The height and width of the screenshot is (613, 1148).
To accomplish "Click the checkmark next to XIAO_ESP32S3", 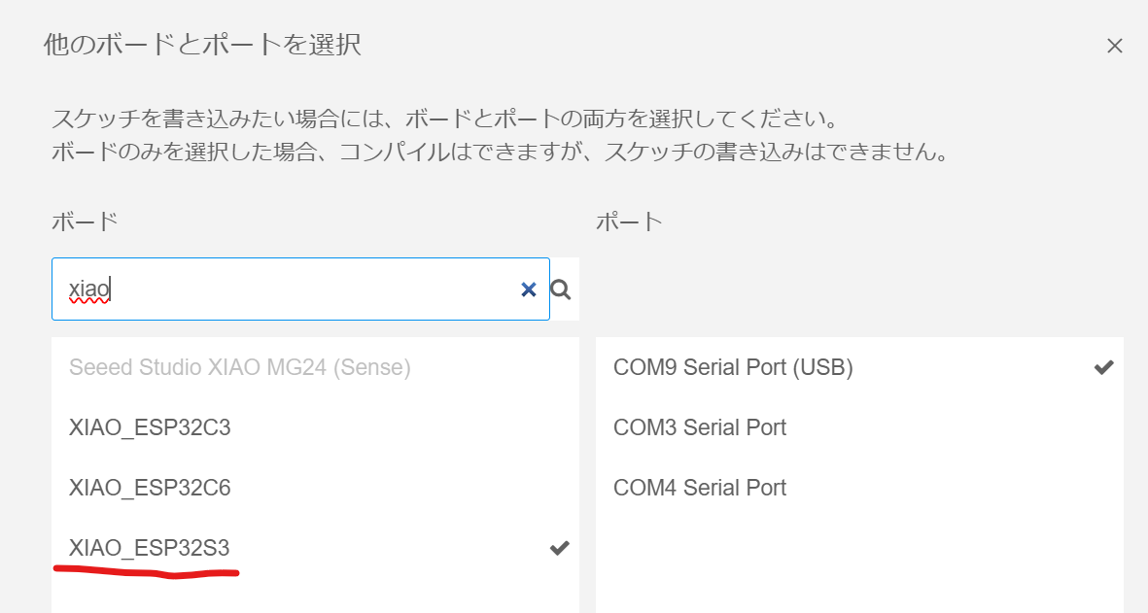I will point(559,547).
